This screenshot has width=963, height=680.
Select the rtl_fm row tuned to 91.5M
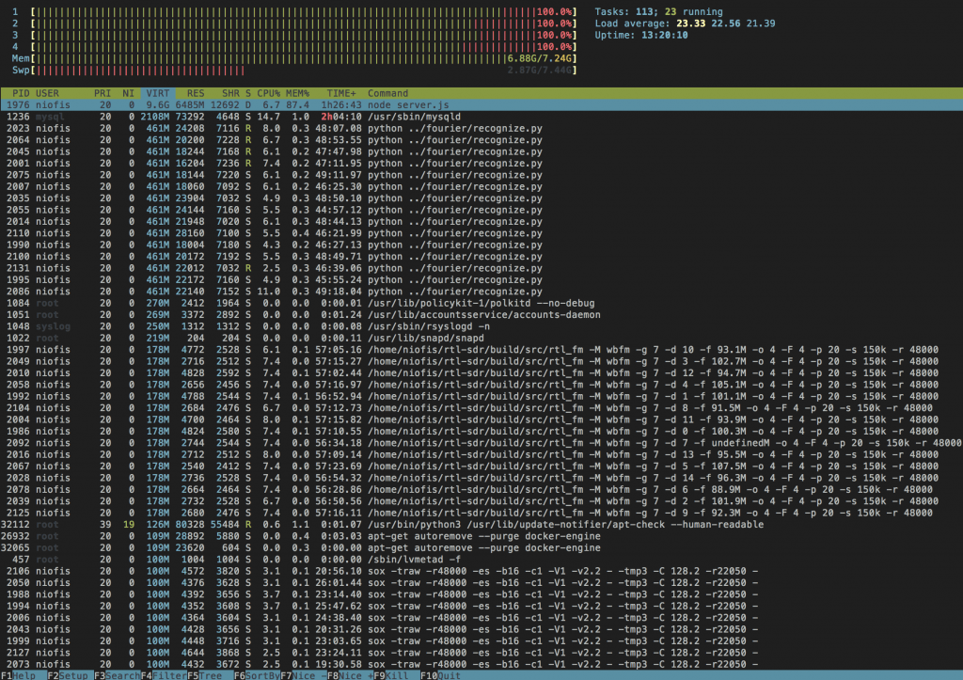[481, 408]
